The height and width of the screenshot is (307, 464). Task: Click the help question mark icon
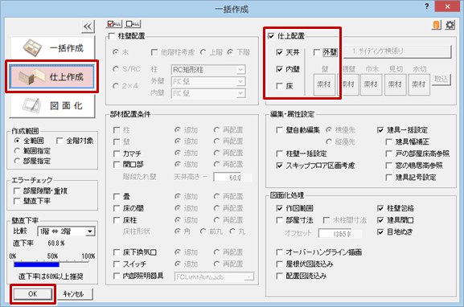[426, 6]
